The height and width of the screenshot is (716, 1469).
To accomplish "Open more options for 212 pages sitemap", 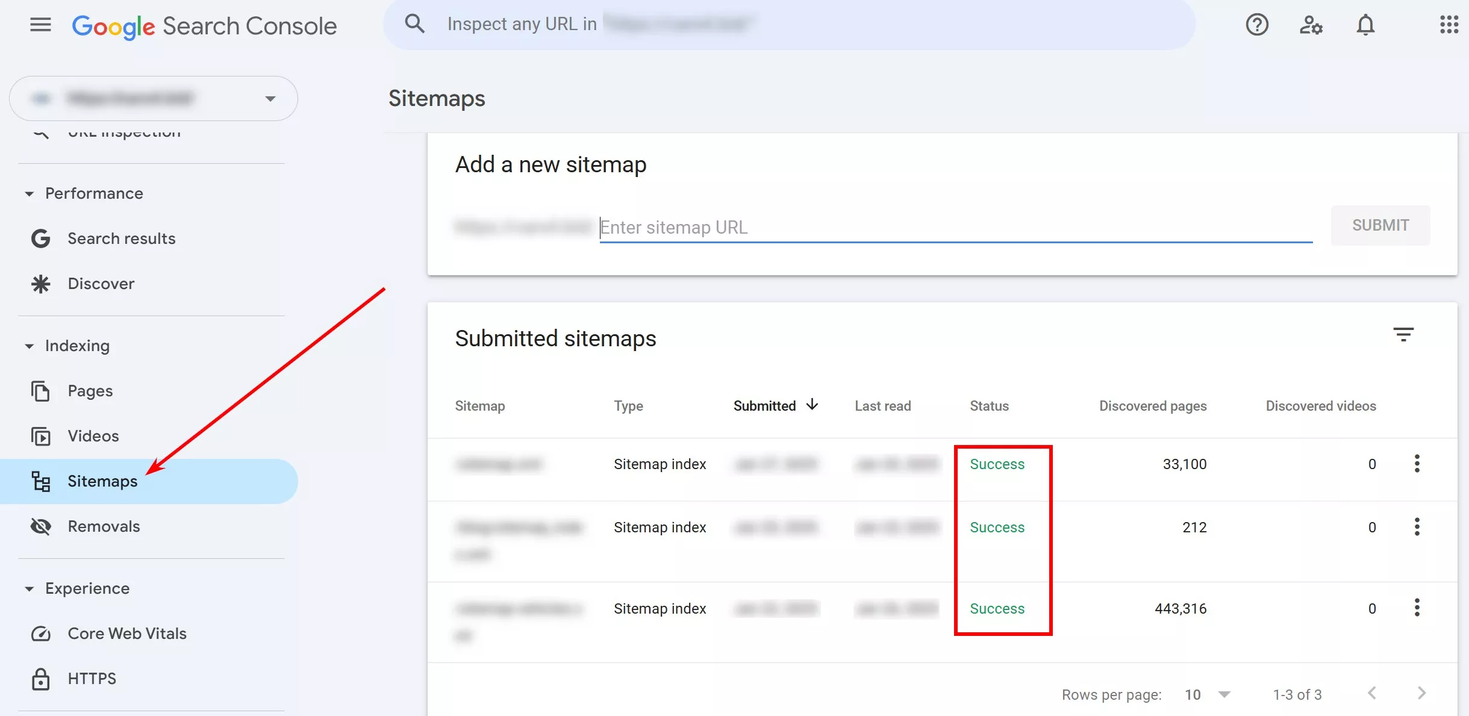I will pyautogui.click(x=1417, y=527).
